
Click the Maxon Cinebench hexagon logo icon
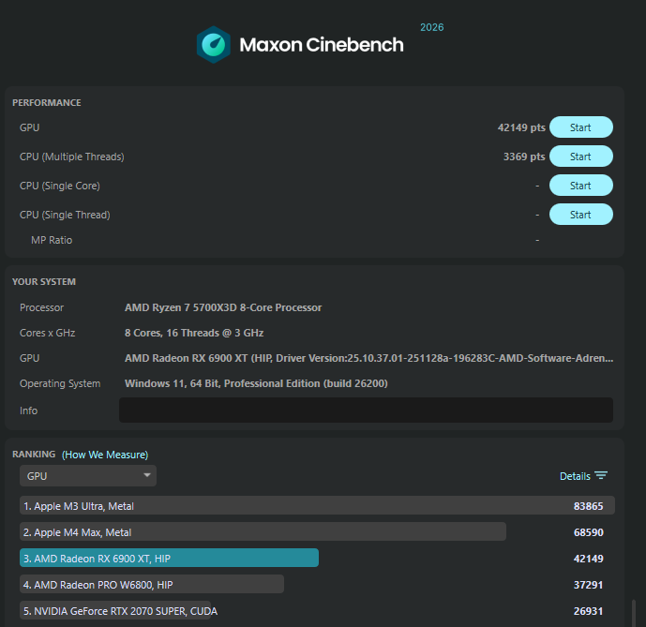(213, 44)
